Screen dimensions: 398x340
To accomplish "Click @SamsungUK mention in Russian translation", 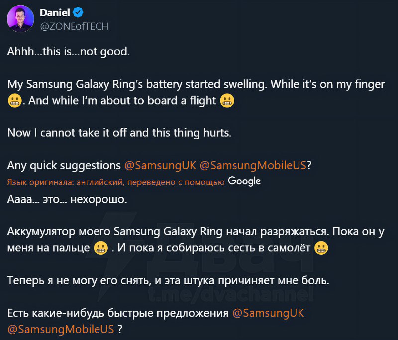I will pyautogui.click(x=268, y=313).
